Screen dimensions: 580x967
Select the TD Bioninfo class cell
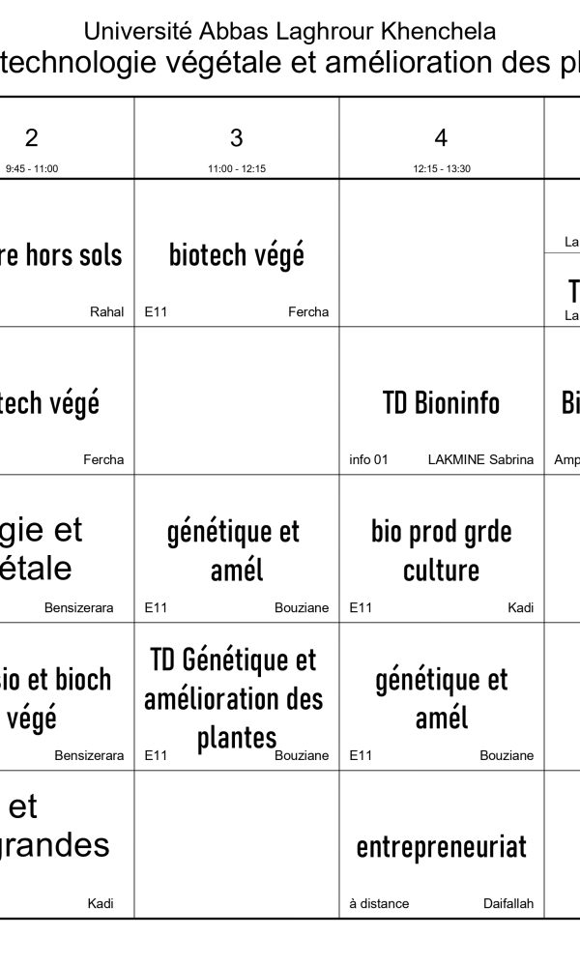[442, 402]
